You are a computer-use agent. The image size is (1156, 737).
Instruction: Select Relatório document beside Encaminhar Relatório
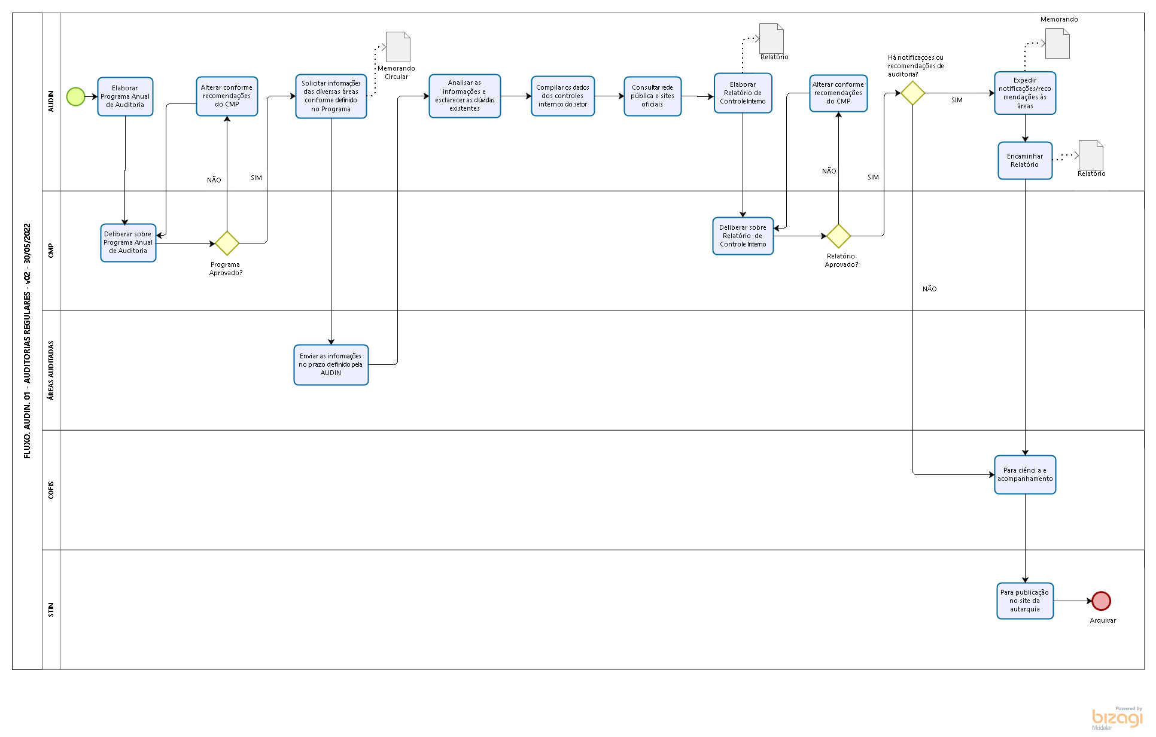[1090, 156]
